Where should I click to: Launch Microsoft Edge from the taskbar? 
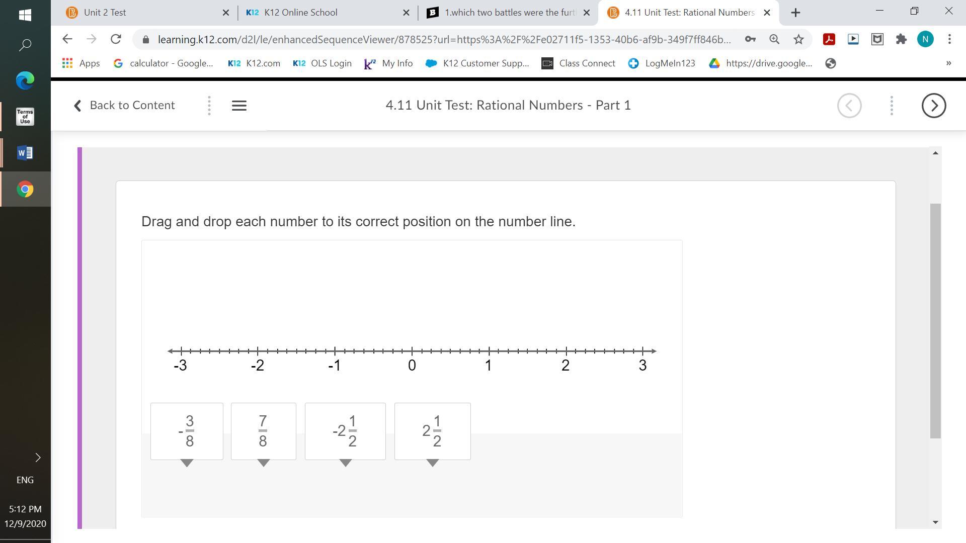tap(25, 80)
